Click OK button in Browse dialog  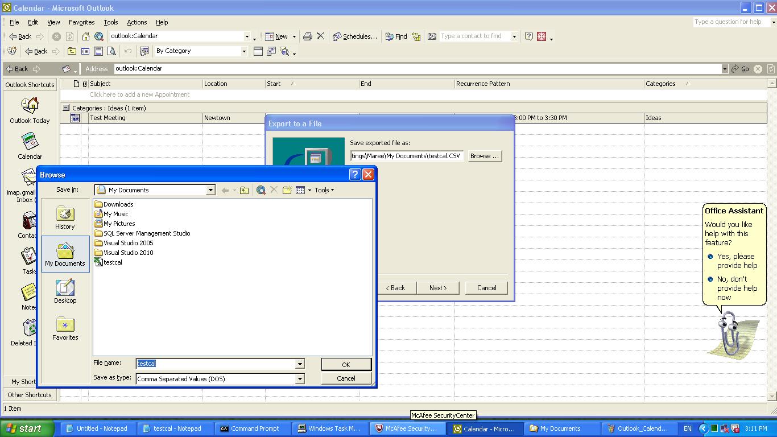346,364
